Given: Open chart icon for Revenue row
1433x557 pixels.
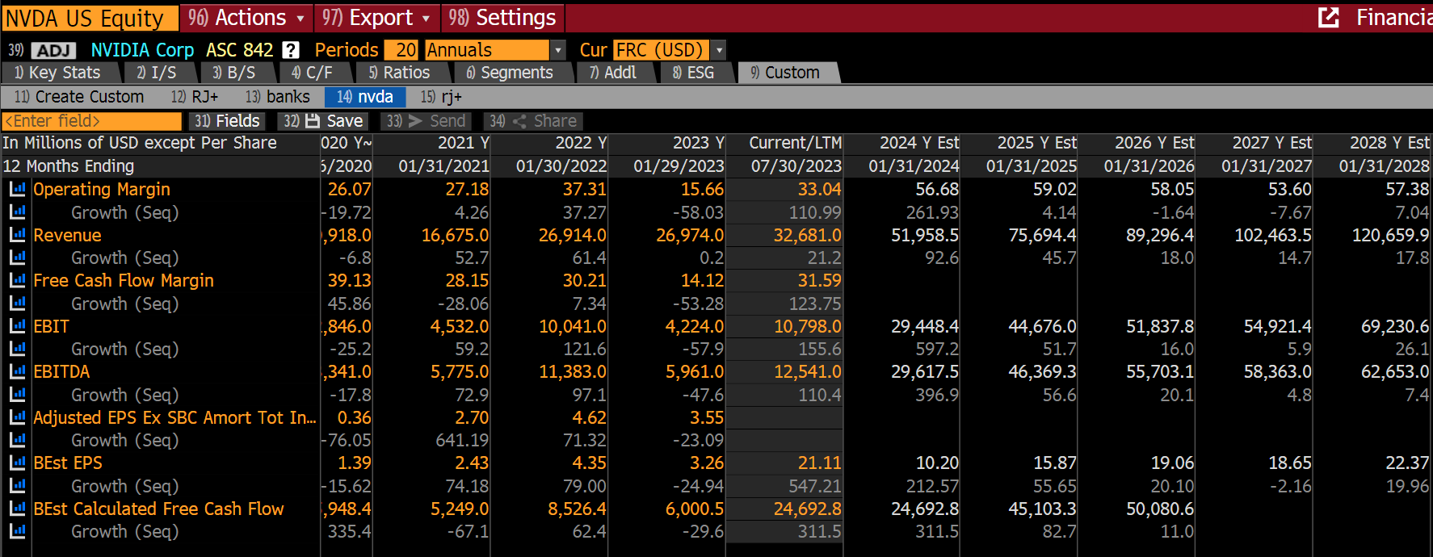Looking at the screenshot, I should pyautogui.click(x=17, y=235).
